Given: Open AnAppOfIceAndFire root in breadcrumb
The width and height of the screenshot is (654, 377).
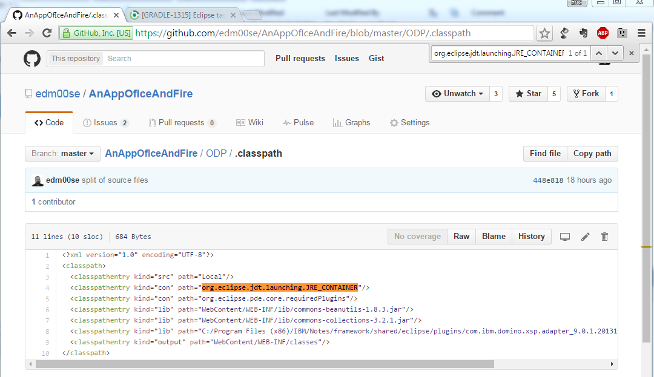Looking at the screenshot, I should pyautogui.click(x=151, y=154).
